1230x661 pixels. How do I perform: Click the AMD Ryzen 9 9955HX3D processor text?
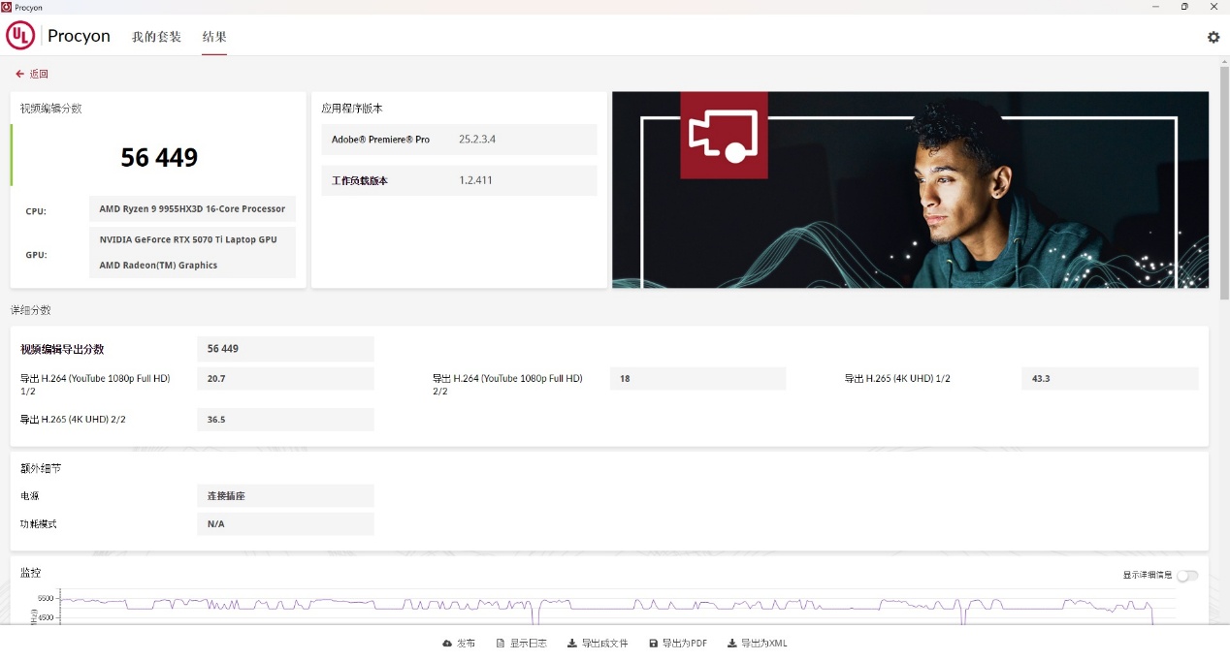pyautogui.click(x=192, y=209)
